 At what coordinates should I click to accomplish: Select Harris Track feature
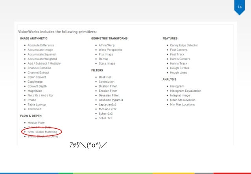tap(179, 63)
